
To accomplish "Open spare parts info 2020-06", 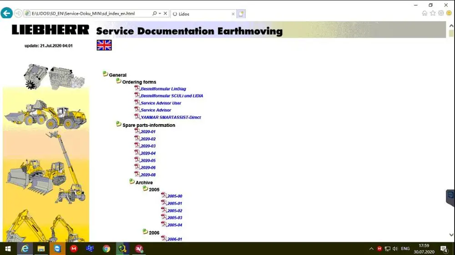I will pyautogui.click(x=148, y=167).
